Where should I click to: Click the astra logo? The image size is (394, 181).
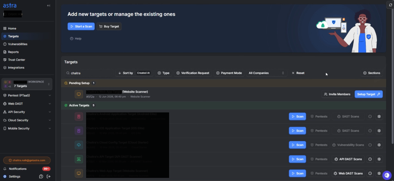10,5
